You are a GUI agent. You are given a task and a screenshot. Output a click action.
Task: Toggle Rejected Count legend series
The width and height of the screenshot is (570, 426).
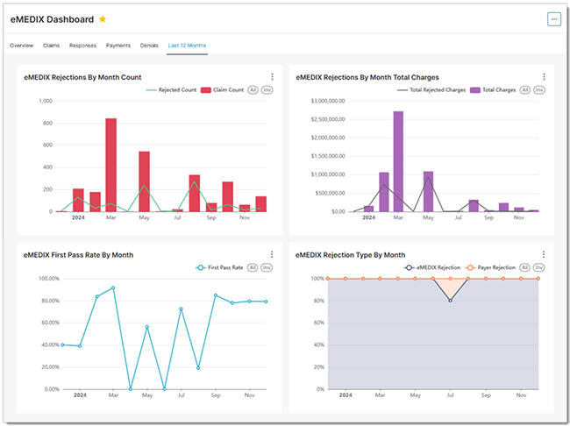click(x=171, y=89)
